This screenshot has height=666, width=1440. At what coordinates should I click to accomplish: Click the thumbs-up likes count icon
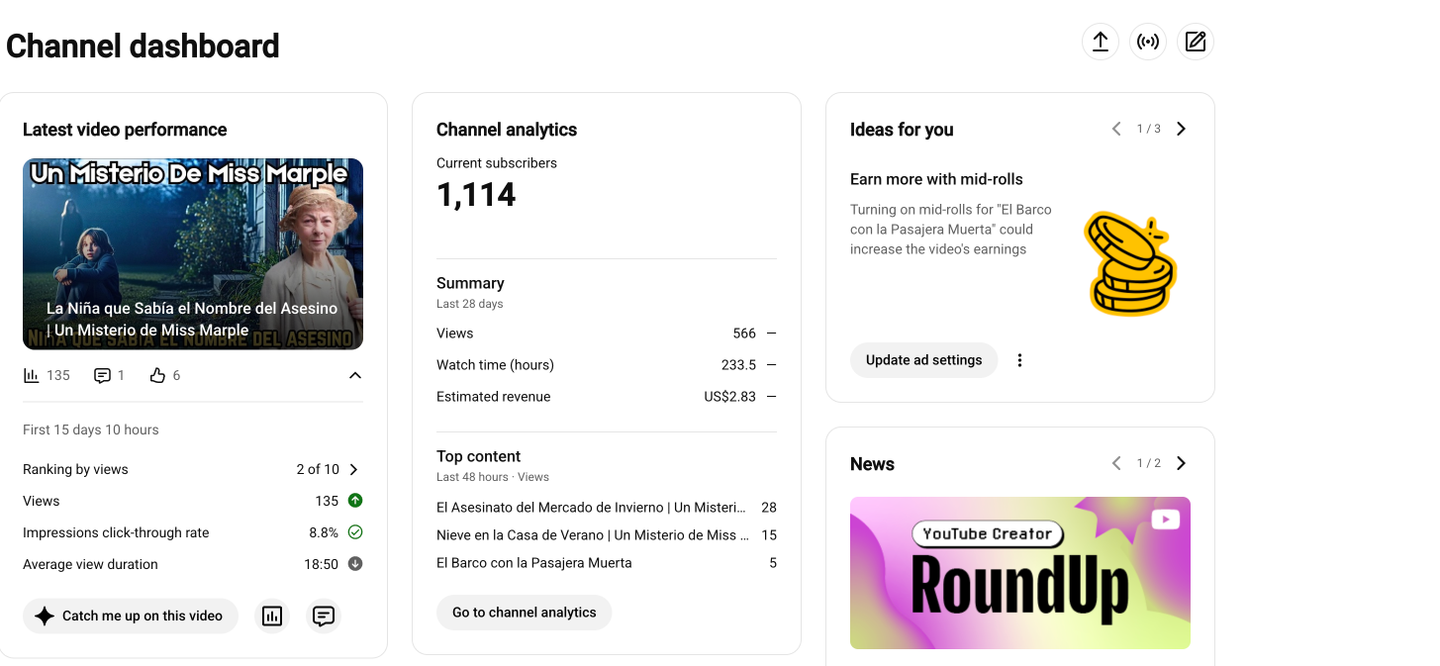(x=156, y=375)
